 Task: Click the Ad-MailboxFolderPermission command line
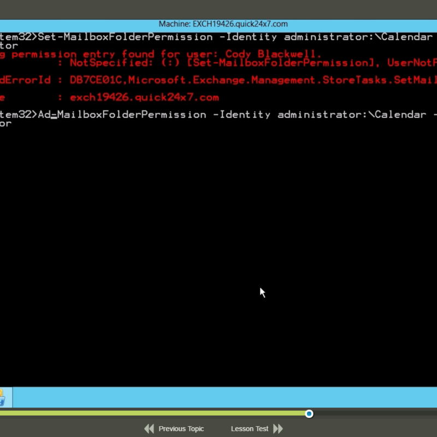click(x=218, y=115)
